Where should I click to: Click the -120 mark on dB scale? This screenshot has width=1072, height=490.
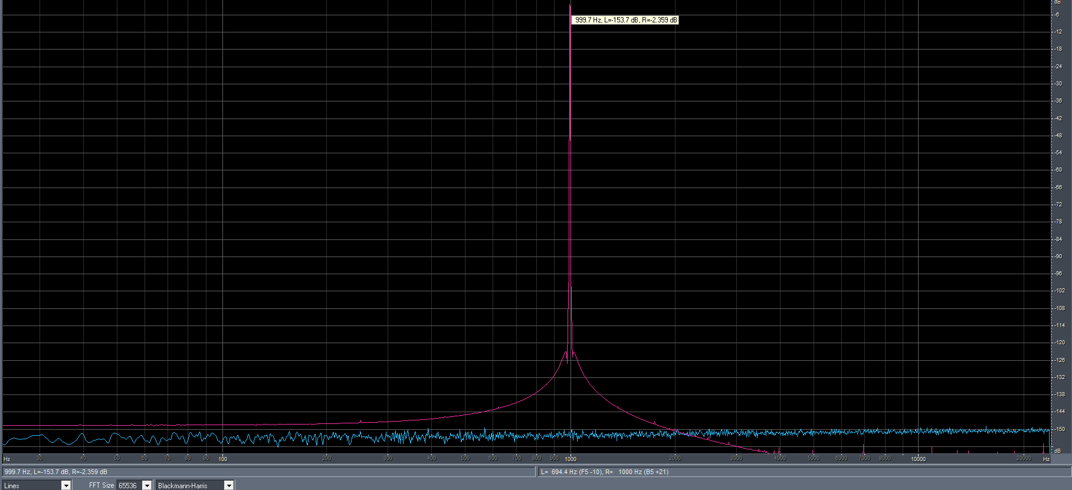[1060, 343]
